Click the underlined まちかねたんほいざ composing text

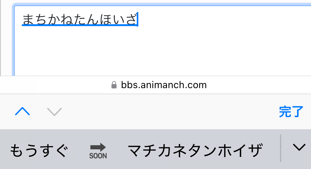point(80,20)
